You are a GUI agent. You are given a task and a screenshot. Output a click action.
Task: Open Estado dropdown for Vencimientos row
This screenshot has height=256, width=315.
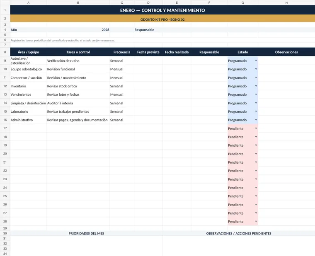point(256,94)
